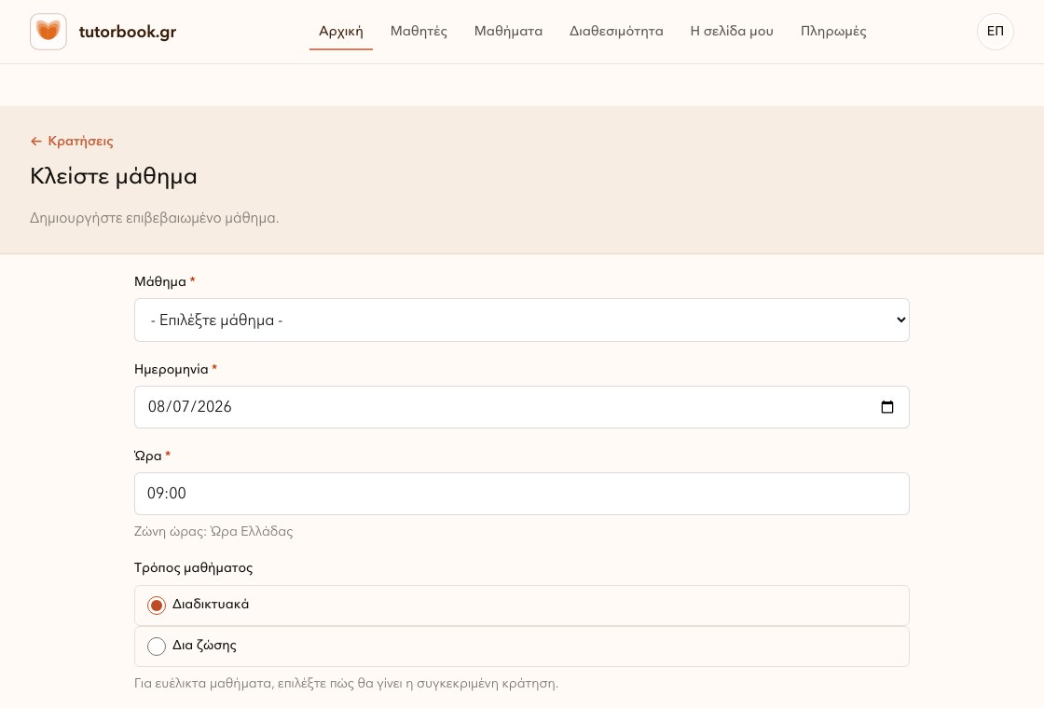Click the Κλείστε μάθημα heading
The image size is (1044, 708).
(x=113, y=176)
